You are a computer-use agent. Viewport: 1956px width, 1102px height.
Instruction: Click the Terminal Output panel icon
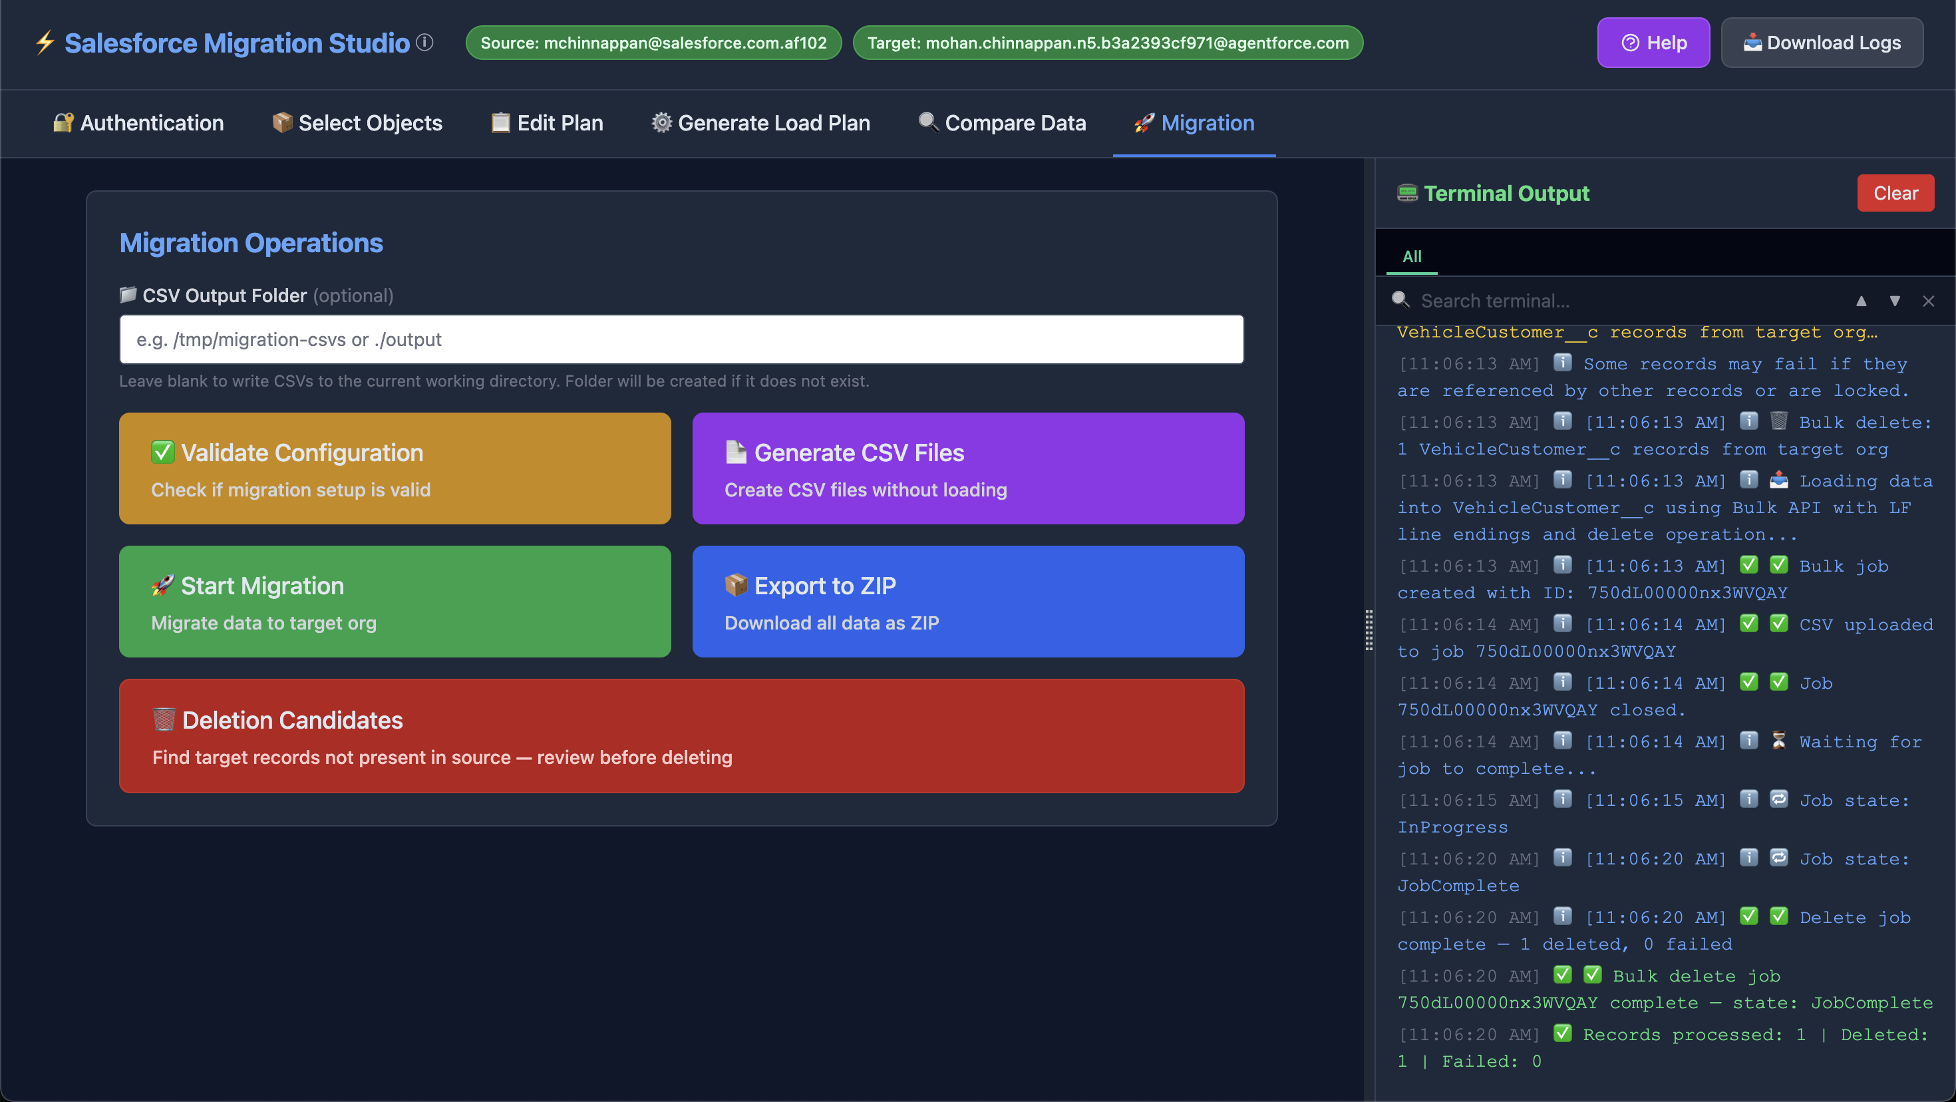pos(1407,193)
